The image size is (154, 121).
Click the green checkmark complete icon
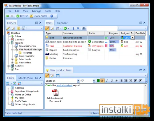pos(65,28)
